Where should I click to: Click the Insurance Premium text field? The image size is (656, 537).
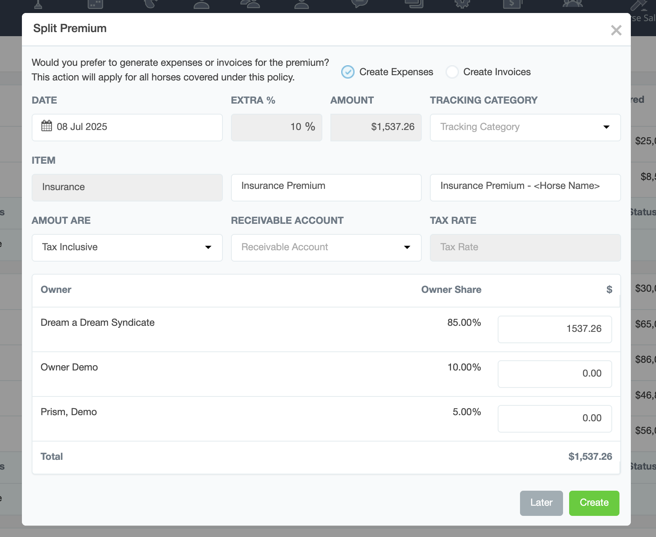click(x=326, y=187)
